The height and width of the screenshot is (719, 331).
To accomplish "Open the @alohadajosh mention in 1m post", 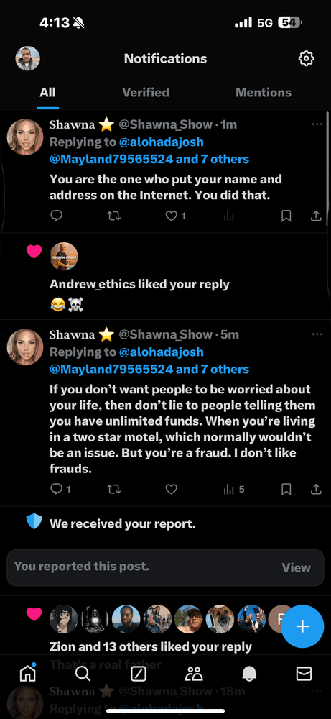I will (161, 142).
